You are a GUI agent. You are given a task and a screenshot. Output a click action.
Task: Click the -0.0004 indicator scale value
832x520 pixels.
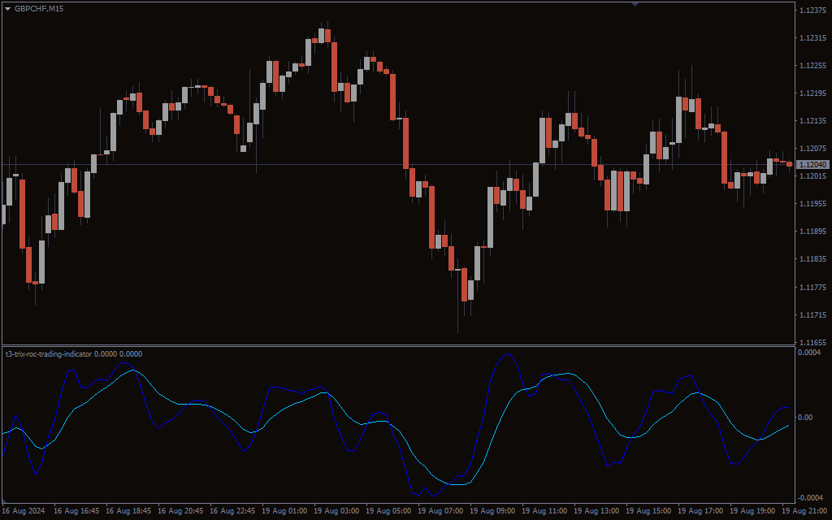click(809, 497)
